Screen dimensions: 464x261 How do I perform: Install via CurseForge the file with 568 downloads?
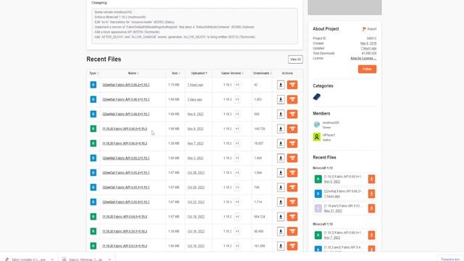(x=292, y=115)
